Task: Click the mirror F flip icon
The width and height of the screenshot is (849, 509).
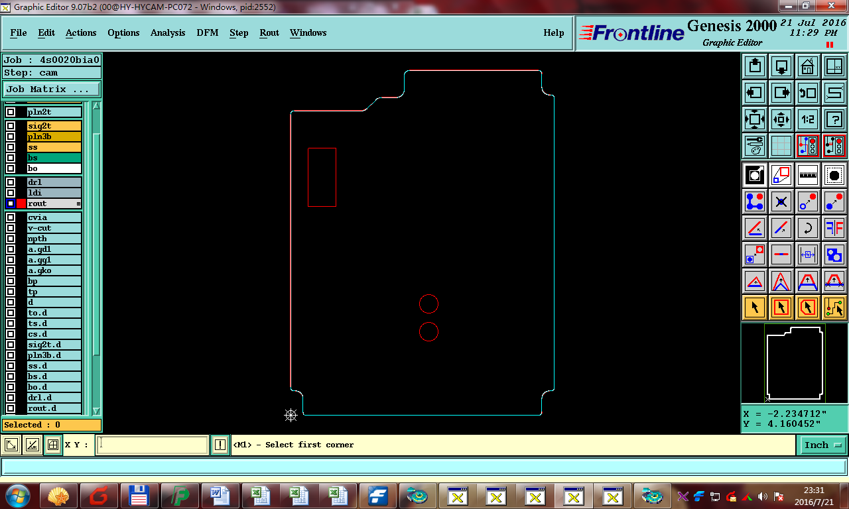Action: 834,228
